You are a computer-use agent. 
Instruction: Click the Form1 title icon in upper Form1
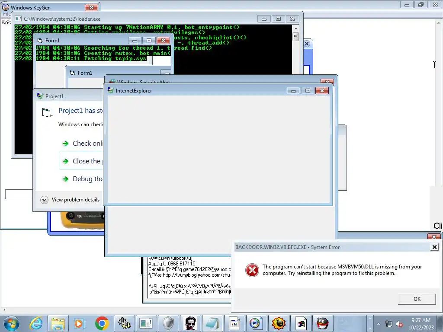point(40,40)
